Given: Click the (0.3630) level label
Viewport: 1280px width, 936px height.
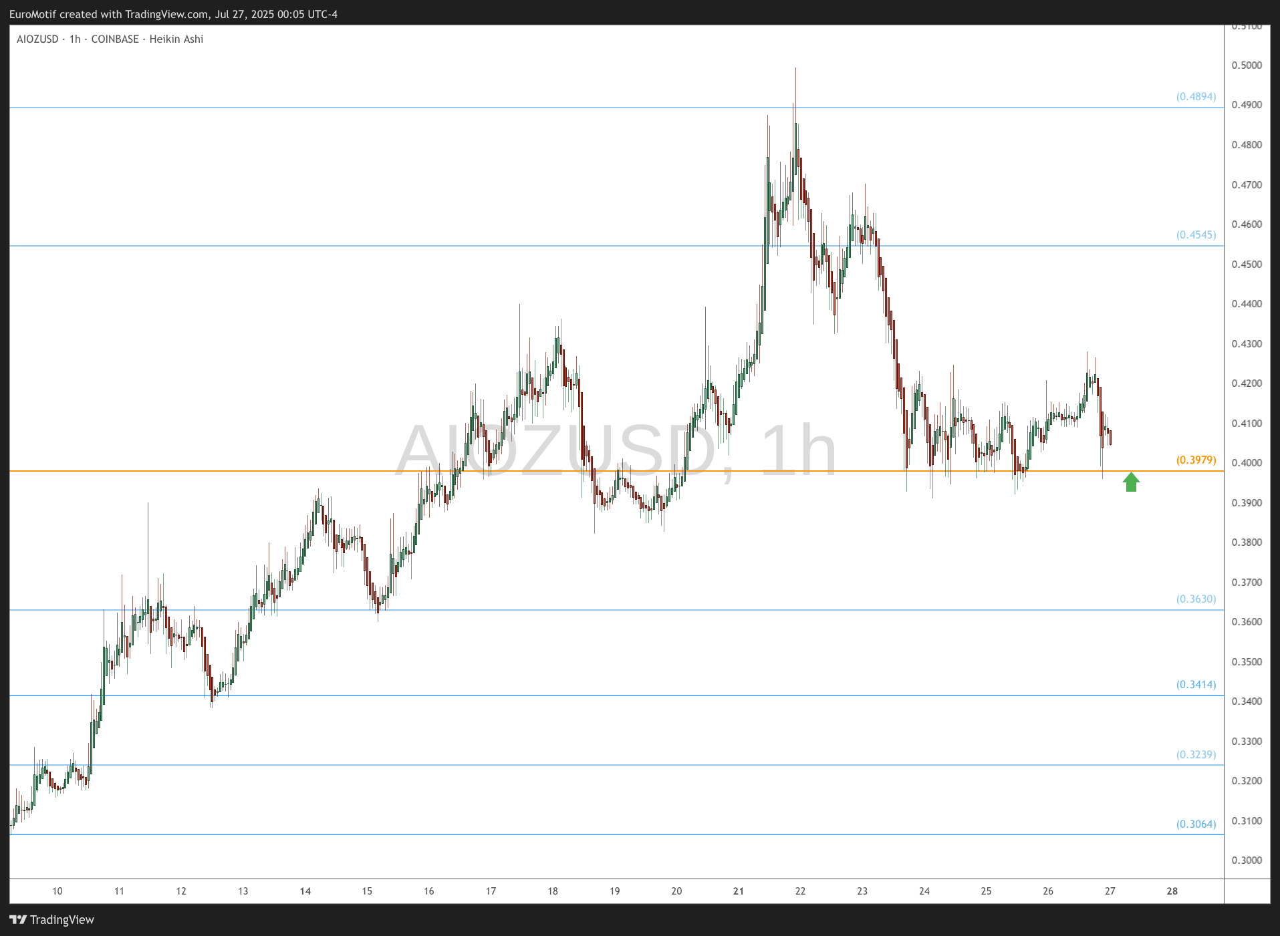Looking at the screenshot, I should pyautogui.click(x=1196, y=599).
